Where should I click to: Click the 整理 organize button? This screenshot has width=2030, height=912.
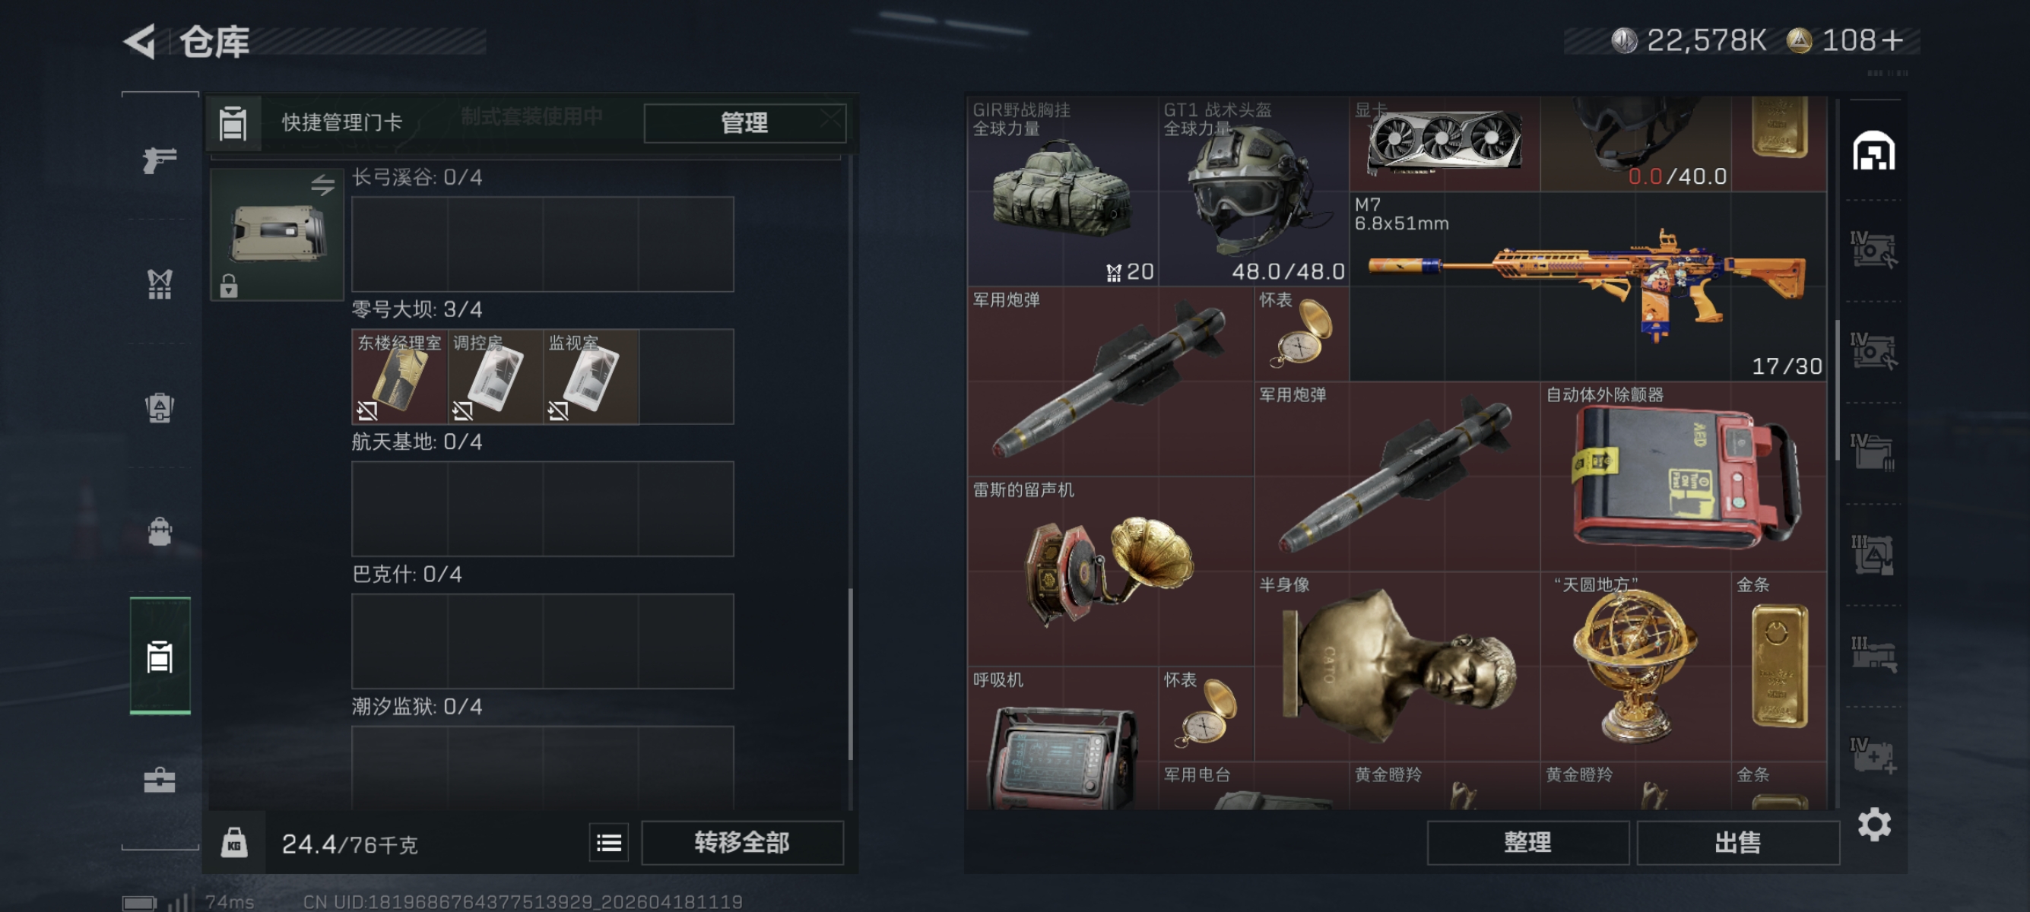1527,843
